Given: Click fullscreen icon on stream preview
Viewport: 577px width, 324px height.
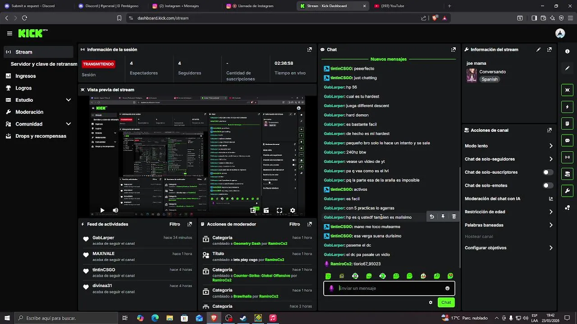Looking at the screenshot, I should pyautogui.click(x=279, y=210).
